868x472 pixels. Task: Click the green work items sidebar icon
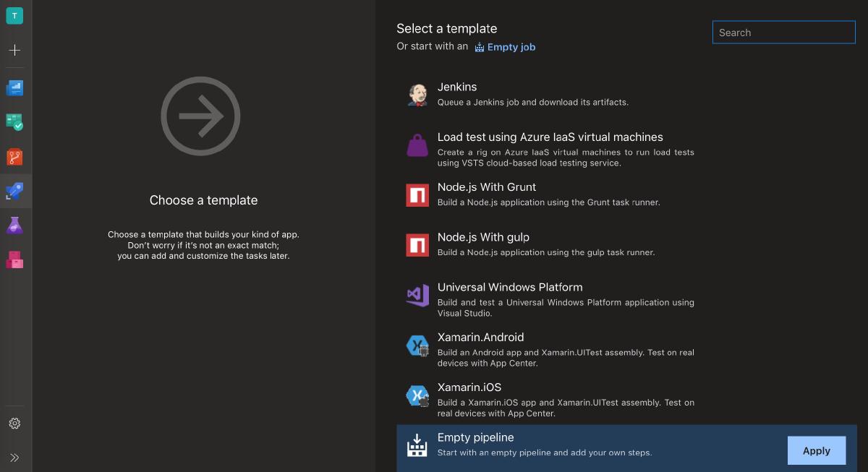tap(15, 122)
